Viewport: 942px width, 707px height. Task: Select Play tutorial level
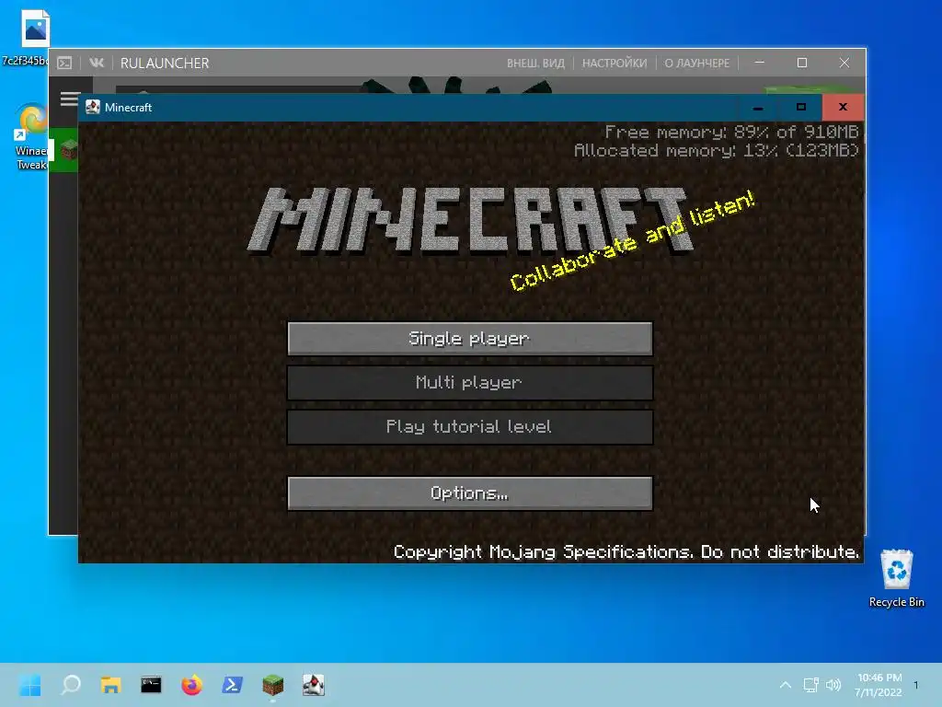point(470,427)
